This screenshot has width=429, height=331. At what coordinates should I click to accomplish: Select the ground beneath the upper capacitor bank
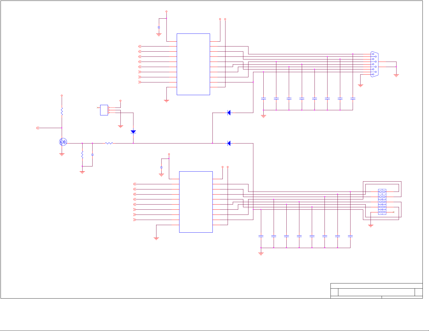click(x=263, y=116)
